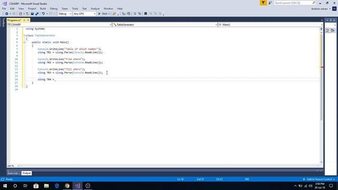This screenshot has width=338, height=190.
Task: Open the Project menu
Action: tap(32, 8)
